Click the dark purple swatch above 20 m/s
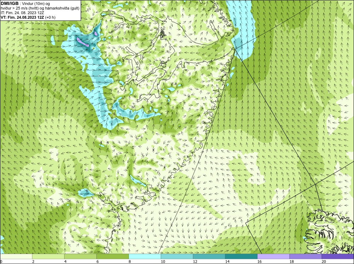 (x=338, y=256)
